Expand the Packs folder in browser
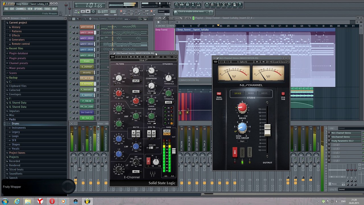Screen dimensions: 364x205 12,119
